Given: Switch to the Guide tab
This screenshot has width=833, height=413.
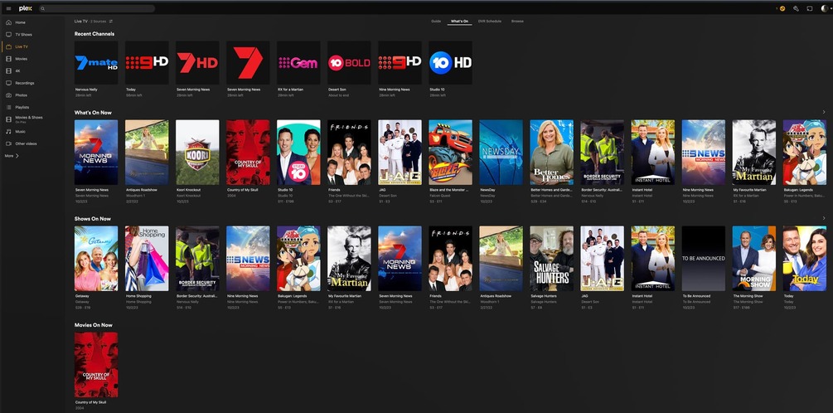Looking at the screenshot, I should (436, 22).
